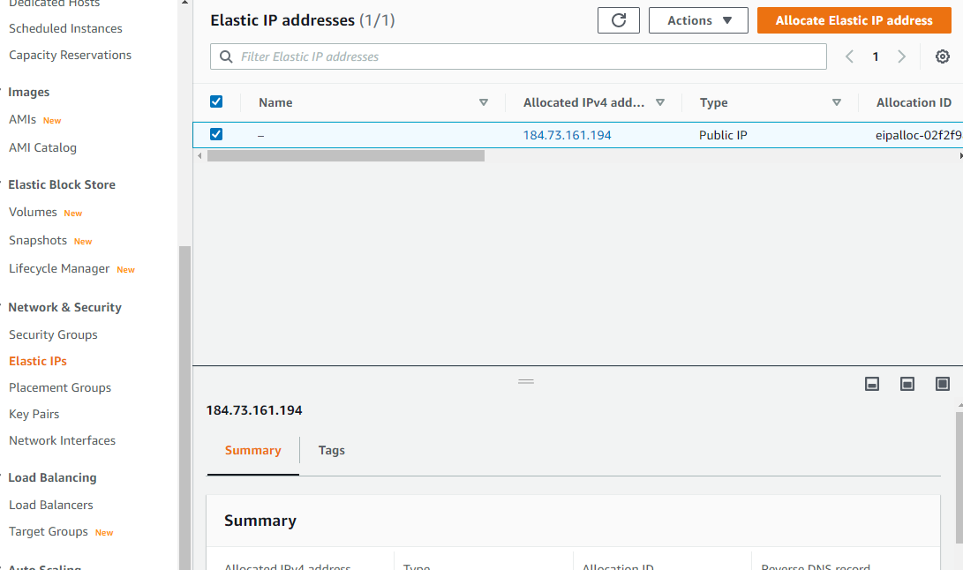
Task: Go to next page arrow
Action: point(901,56)
